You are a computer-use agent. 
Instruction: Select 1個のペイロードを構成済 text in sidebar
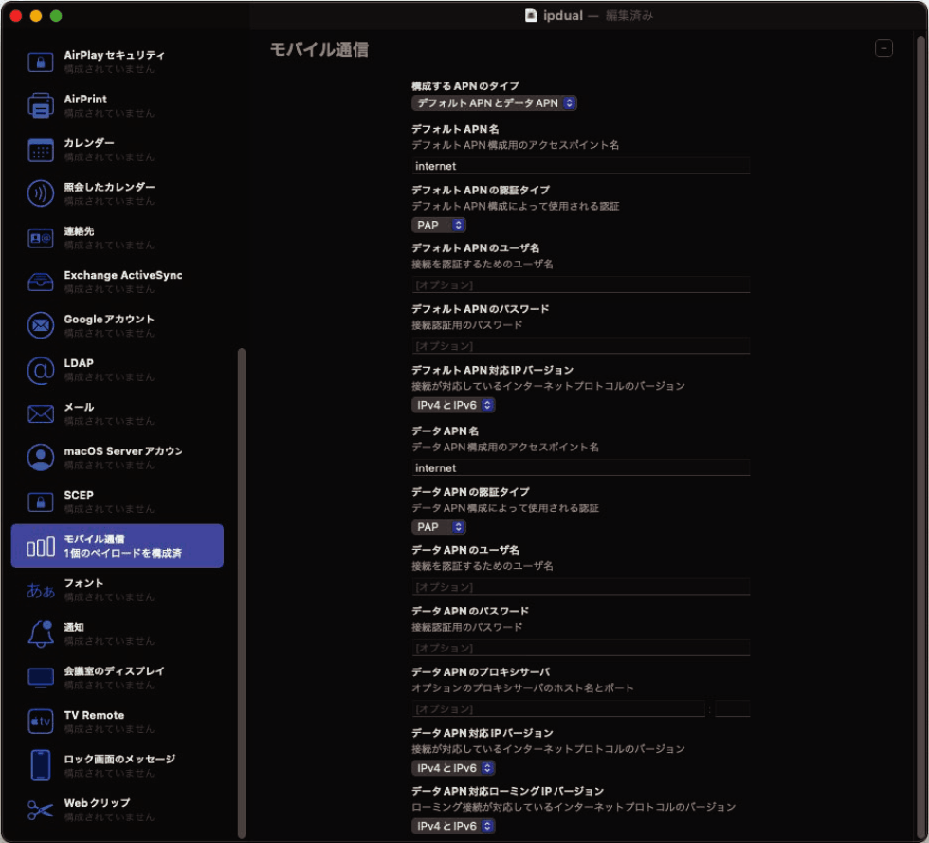tap(123, 553)
